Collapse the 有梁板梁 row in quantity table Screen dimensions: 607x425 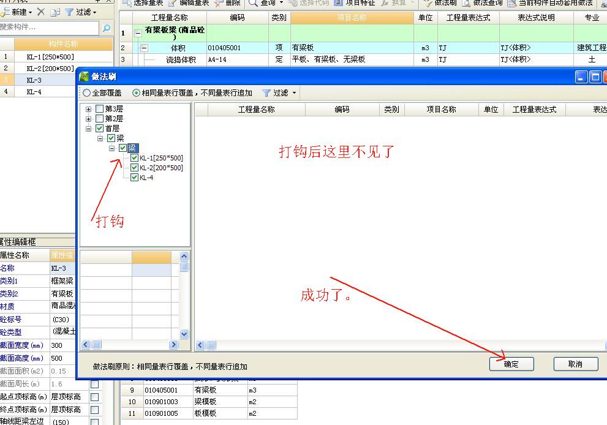click(138, 33)
